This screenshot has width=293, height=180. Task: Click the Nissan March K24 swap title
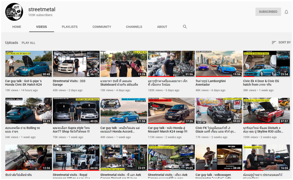coord(168,130)
